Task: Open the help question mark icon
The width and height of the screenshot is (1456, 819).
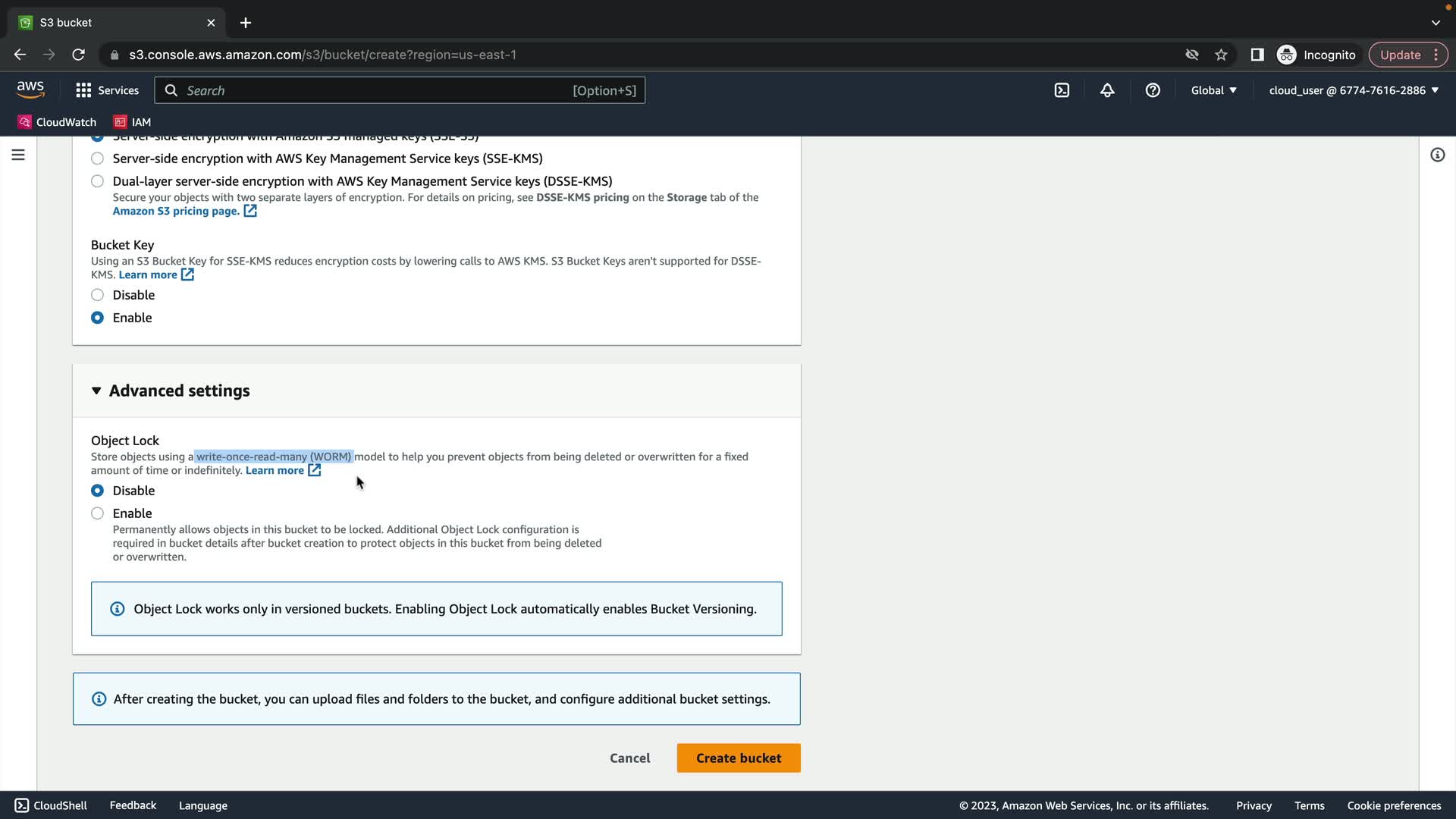Action: [1153, 90]
